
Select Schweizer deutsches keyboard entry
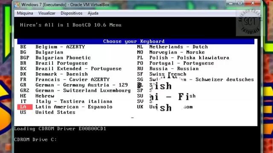click(x=195, y=79)
